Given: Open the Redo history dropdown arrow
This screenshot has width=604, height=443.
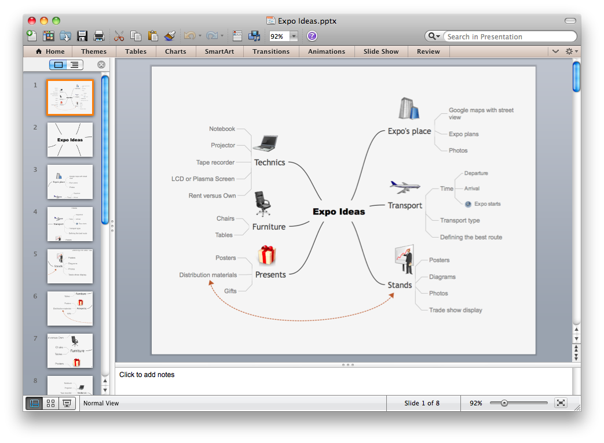Looking at the screenshot, I should tap(222, 36).
